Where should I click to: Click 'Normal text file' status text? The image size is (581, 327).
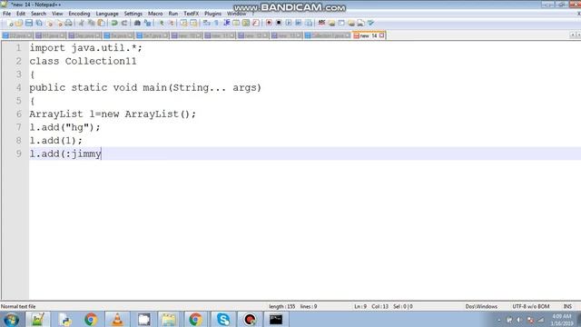click(x=18, y=307)
